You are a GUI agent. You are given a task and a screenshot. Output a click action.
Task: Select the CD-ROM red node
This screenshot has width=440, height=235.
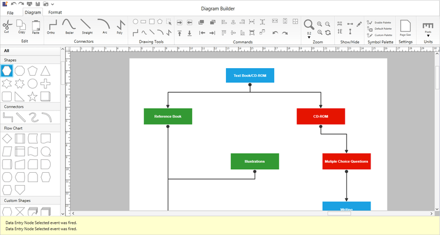pyautogui.click(x=321, y=116)
